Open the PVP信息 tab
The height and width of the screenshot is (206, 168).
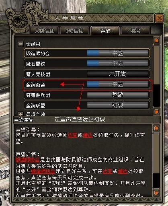(x=74, y=31)
